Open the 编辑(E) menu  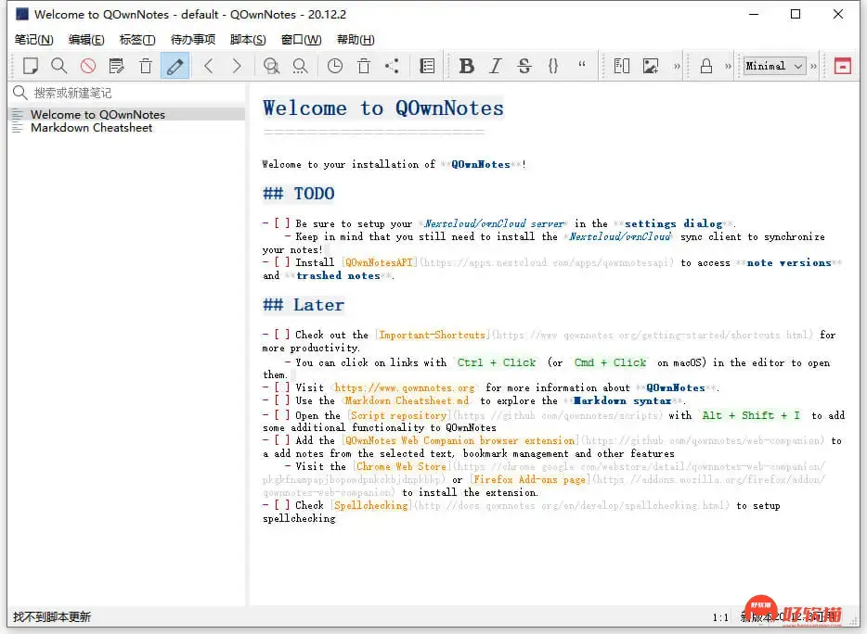86,40
